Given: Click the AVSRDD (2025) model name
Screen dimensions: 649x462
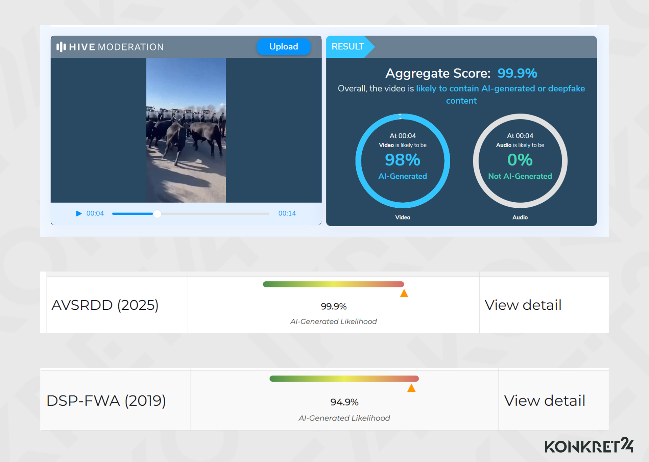Looking at the screenshot, I should pos(105,305).
